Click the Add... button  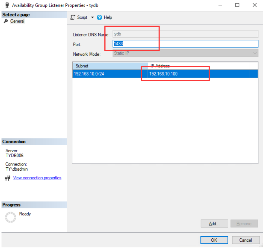click(214, 224)
